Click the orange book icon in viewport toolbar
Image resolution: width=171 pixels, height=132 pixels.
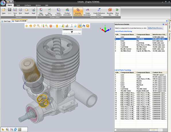pyautogui.click(x=88, y=26)
